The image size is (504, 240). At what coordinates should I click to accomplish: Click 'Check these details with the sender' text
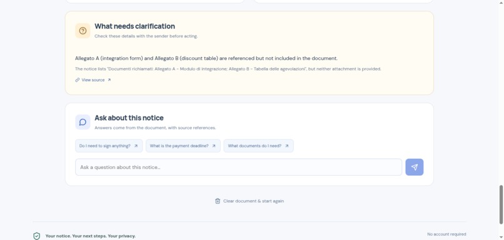coord(146,36)
